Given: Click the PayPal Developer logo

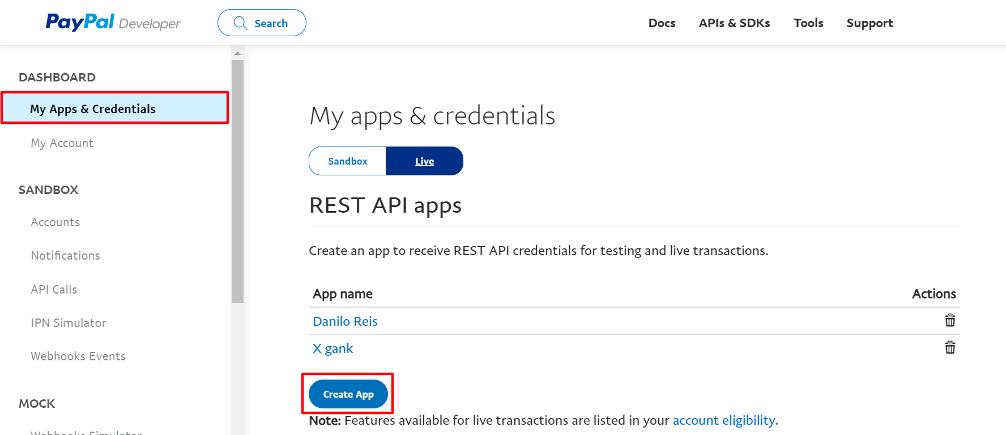Looking at the screenshot, I should 113,23.
